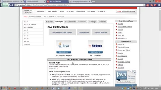161x90 pixels.
Task: Open the Resumen tab
Action: pos(49,22)
